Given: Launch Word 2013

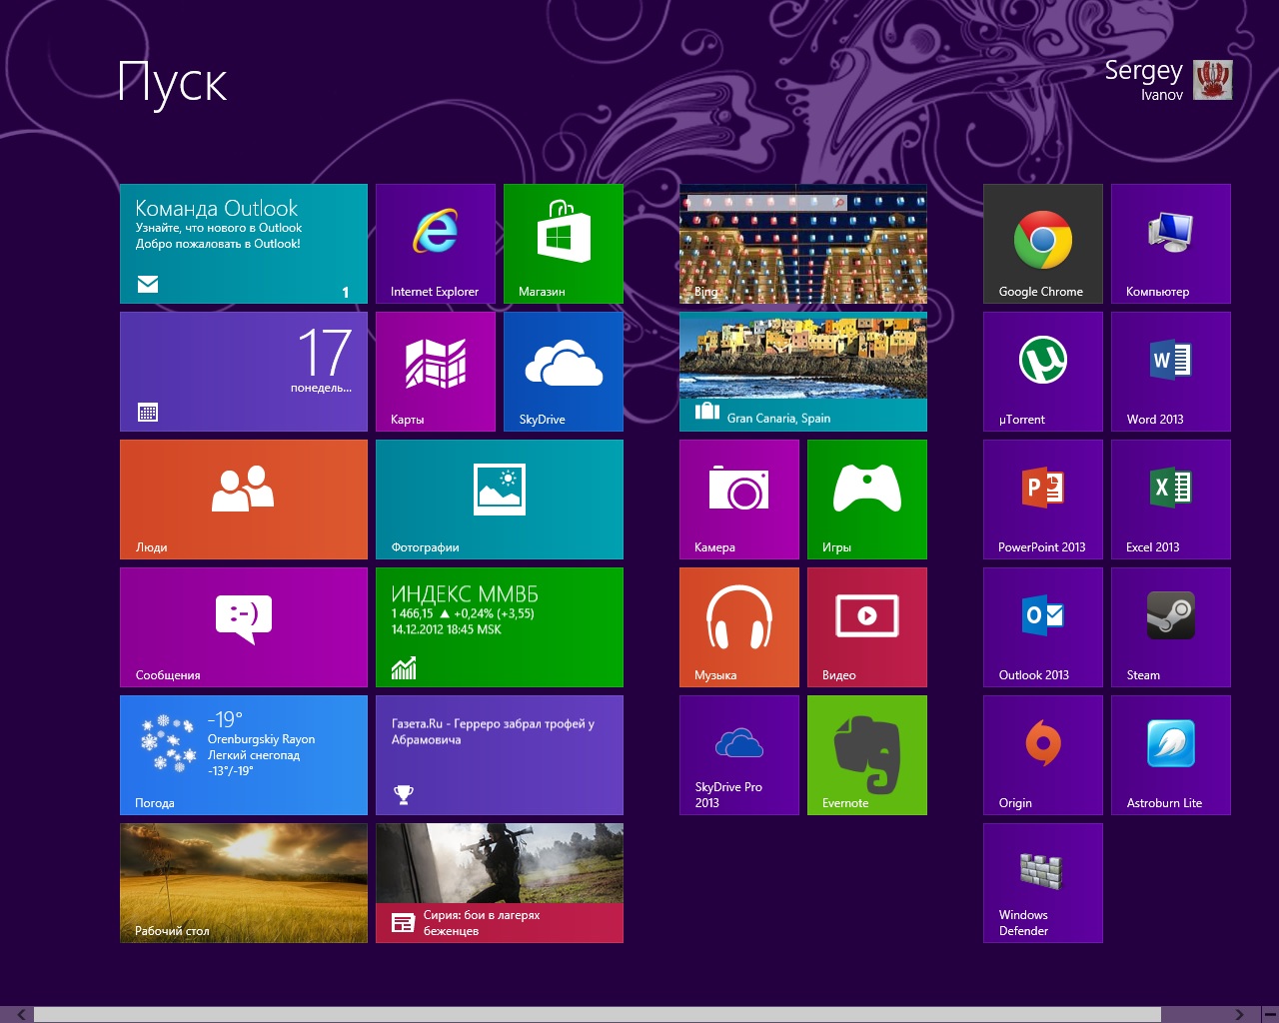Looking at the screenshot, I should pos(1171,372).
